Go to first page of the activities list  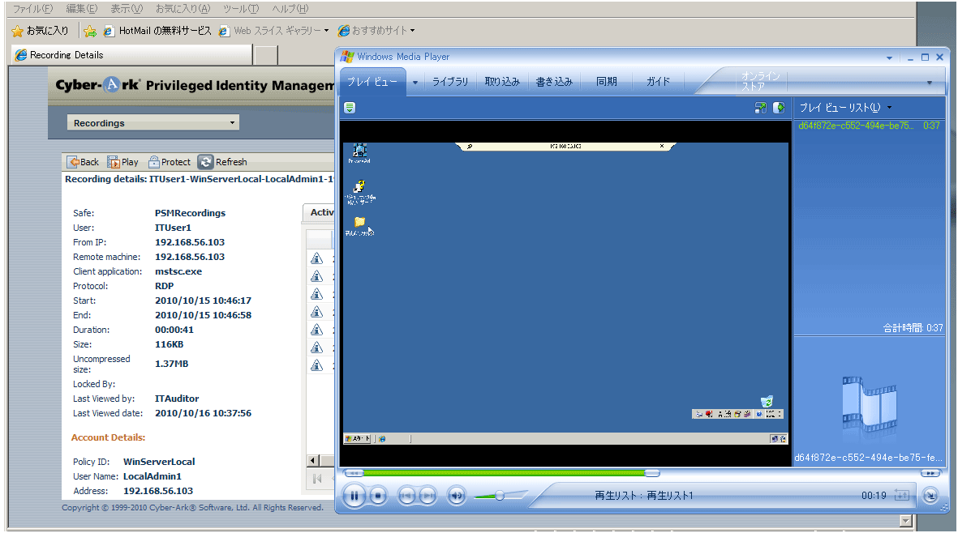(x=317, y=479)
